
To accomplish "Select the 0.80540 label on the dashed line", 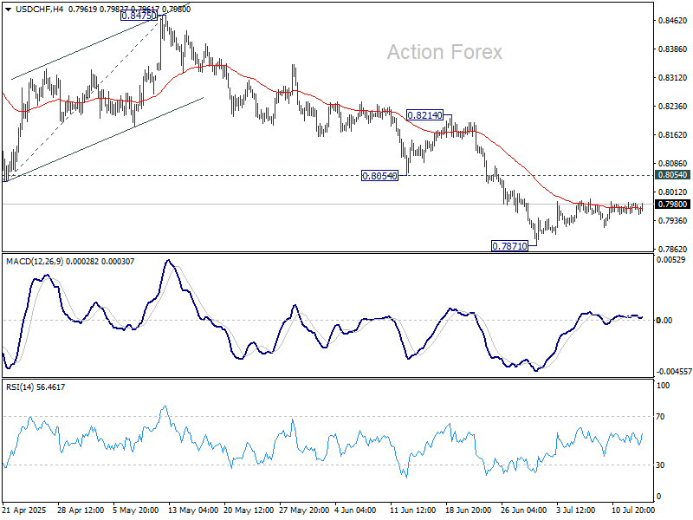I will point(379,175).
